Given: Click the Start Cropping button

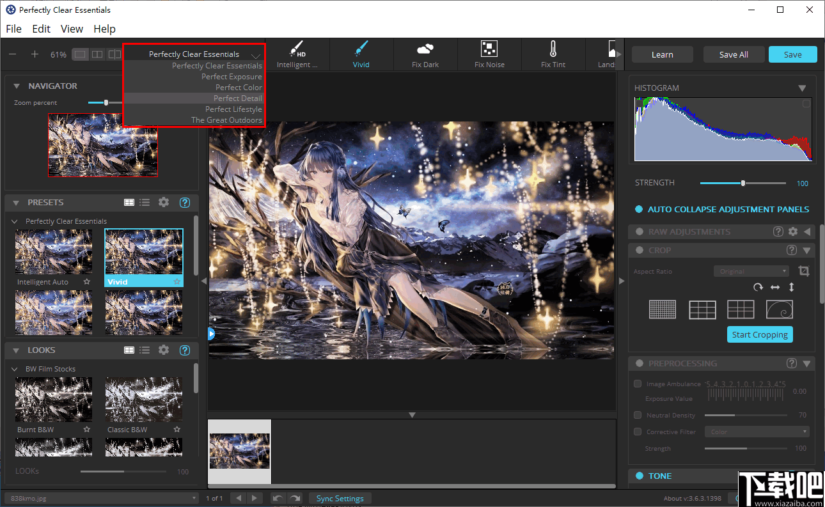Looking at the screenshot, I should coord(760,334).
